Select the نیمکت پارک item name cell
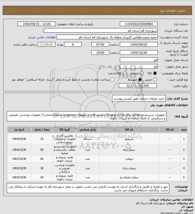The image size is (195, 214). click(129, 168)
